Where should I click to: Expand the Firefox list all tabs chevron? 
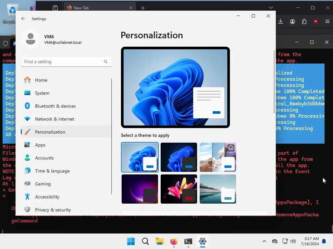(x=271, y=8)
